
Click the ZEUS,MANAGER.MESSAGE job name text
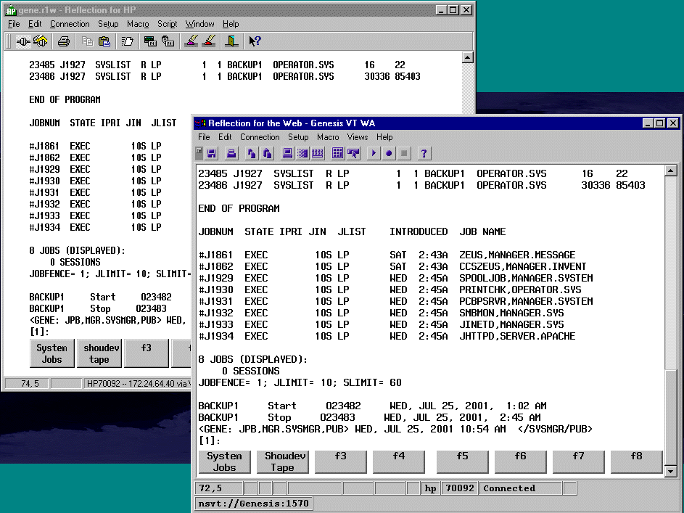click(x=517, y=255)
